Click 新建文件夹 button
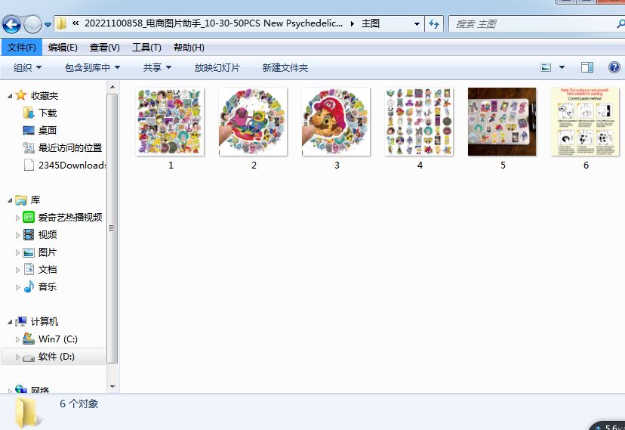 point(285,68)
